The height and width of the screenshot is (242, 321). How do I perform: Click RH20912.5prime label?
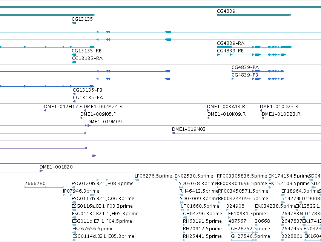click(202, 229)
